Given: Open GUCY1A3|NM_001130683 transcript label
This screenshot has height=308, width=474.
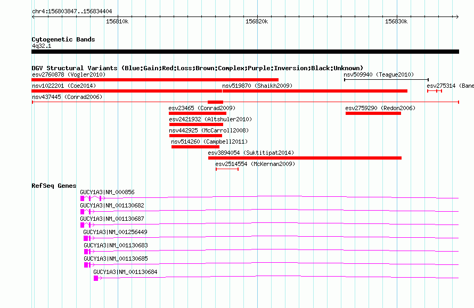Looking at the screenshot, I should click(116, 245).
